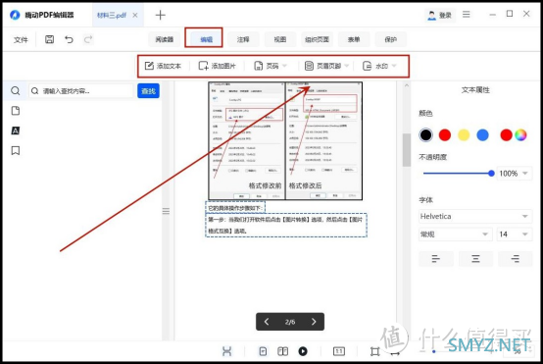Click the search magnifier sidebar icon

pyautogui.click(x=16, y=91)
